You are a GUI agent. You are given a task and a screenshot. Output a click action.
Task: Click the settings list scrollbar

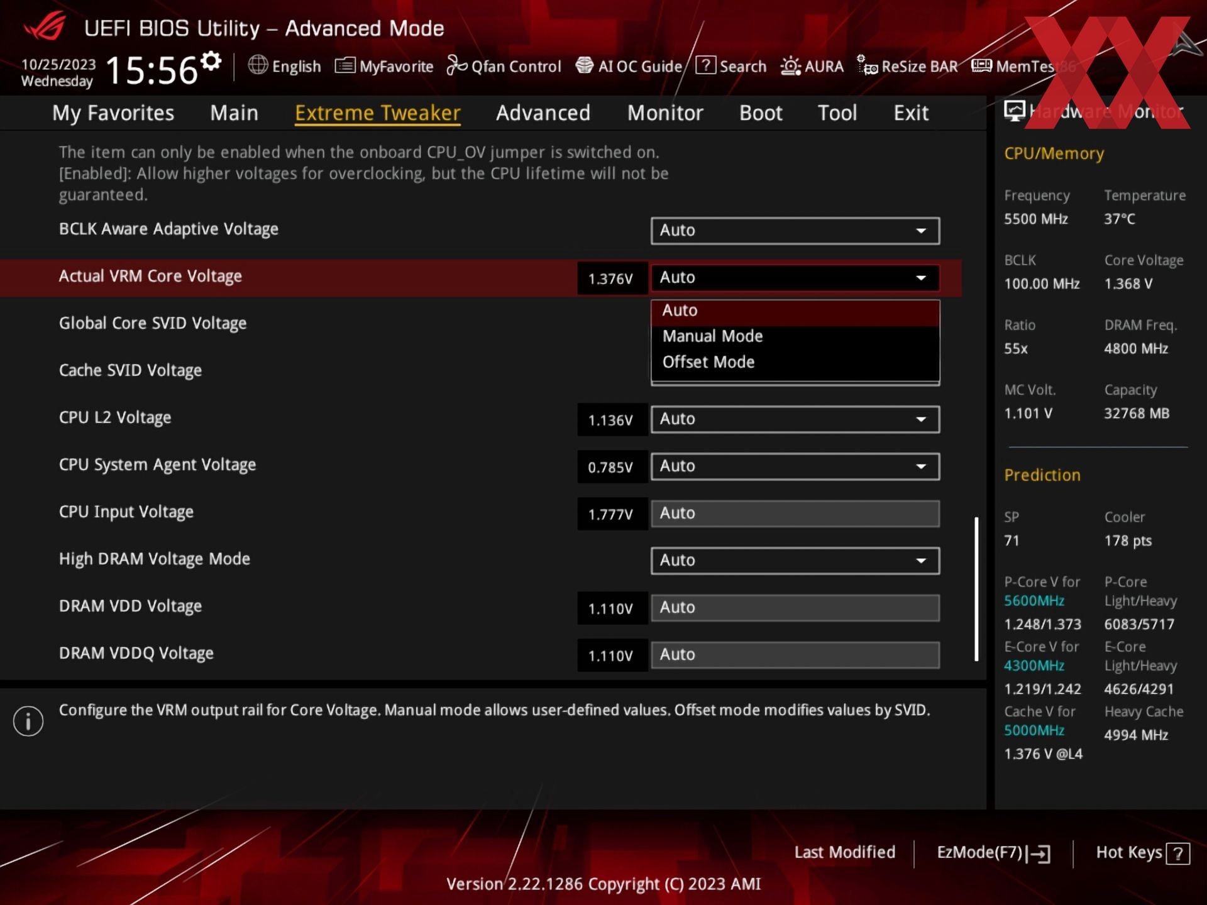pyautogui.click(x=976, y=589)
